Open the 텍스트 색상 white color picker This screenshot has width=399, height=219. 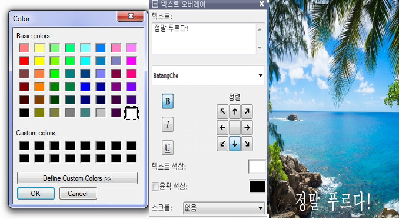point(257,167)
